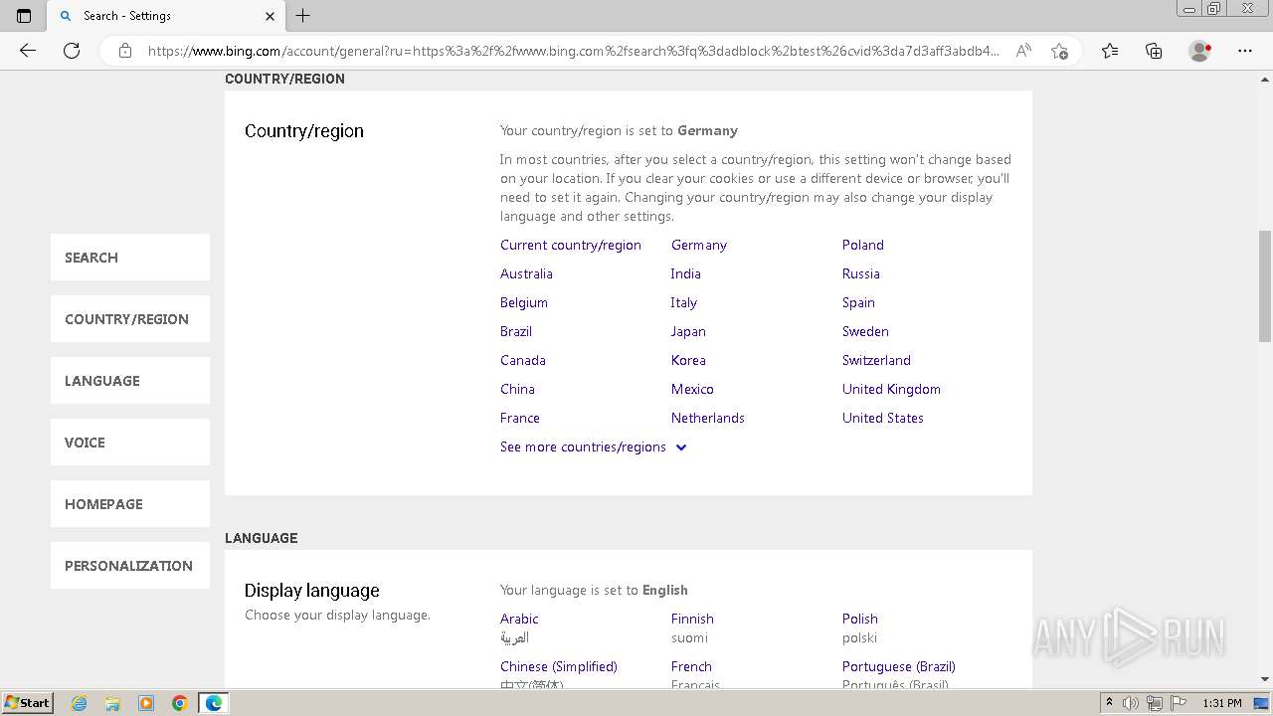Set country to India

[685, 273]
